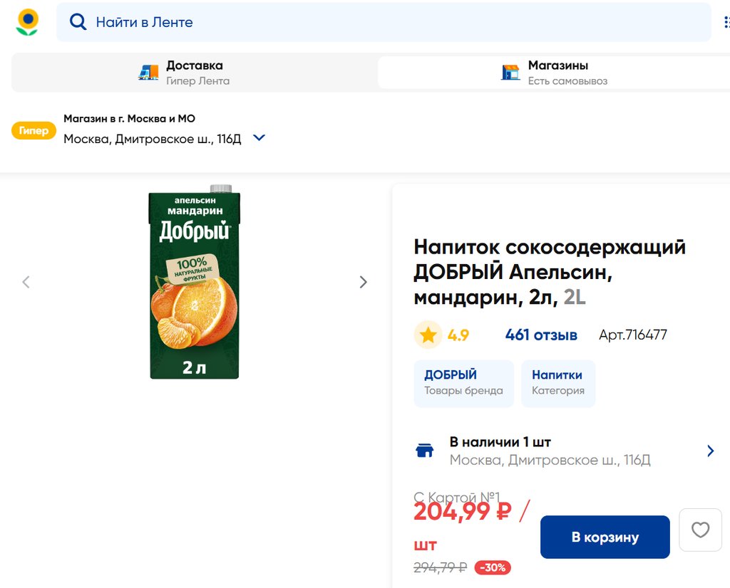Click the blue shop availability icon
The width and height of the screenshot is (730, 588).
425,451
